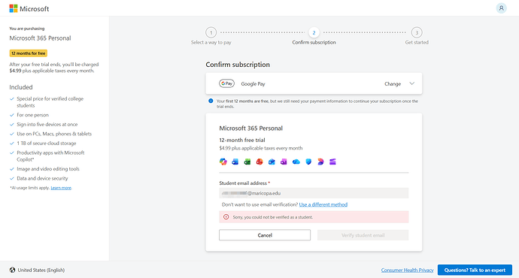The image size is (519, 278).
Task: Click the OneDrive cloud icon
Action: [296, 162]
